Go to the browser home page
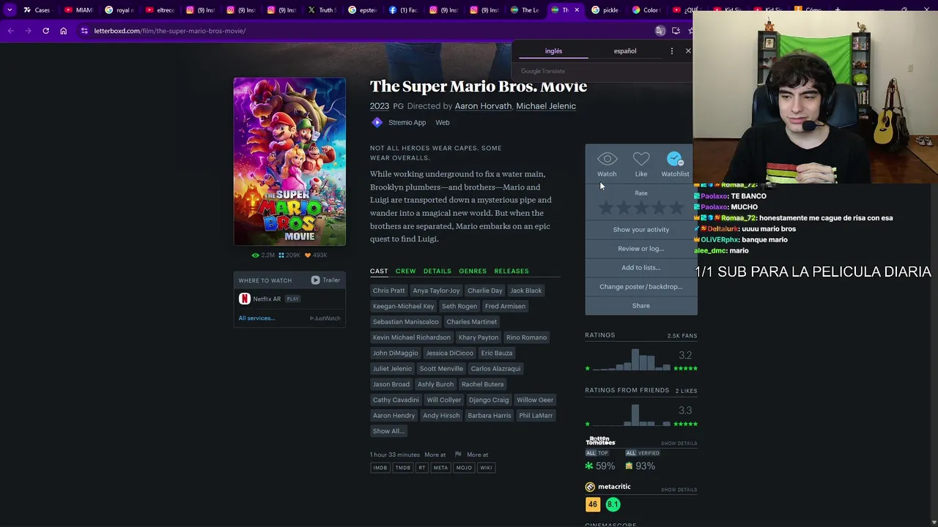 click(x=63, y=31)
